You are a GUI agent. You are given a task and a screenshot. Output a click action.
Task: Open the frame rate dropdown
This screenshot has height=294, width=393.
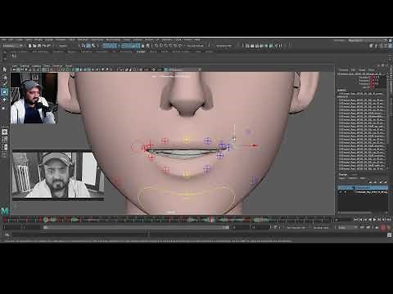click(x=347, y=227)
